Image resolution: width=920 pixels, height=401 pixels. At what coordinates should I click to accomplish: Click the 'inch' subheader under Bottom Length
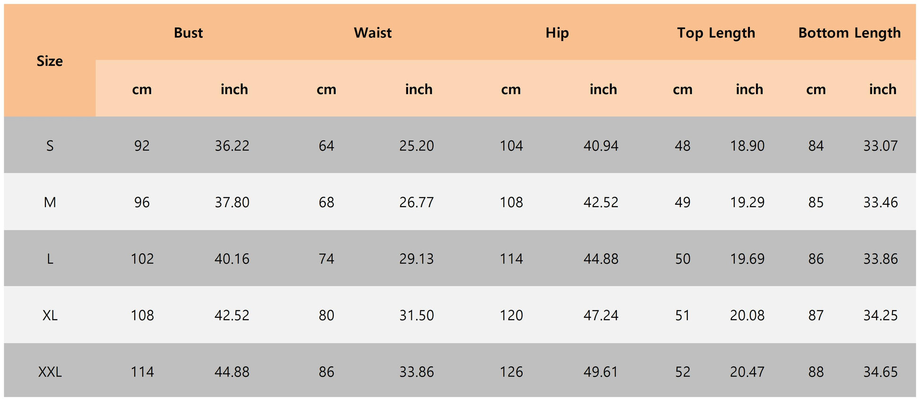coord(883,89)
